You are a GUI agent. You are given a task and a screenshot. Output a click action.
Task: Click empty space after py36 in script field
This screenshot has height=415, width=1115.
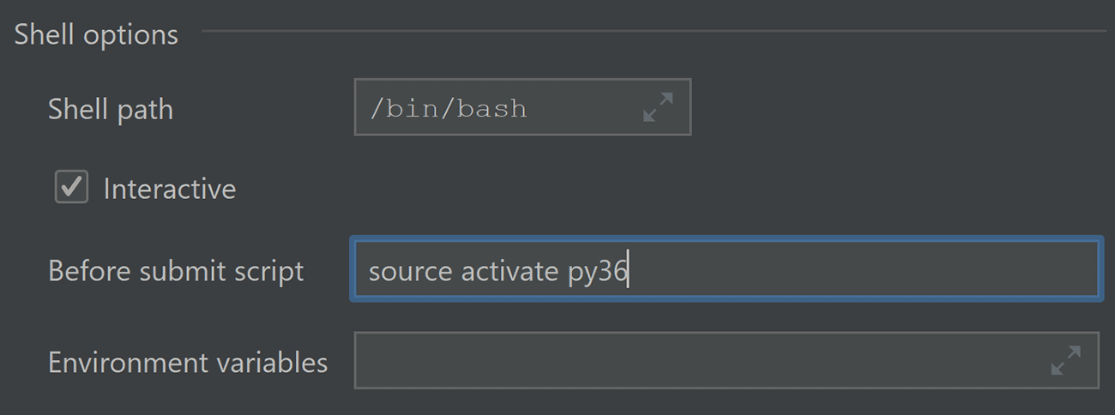[x=858, y=271]
